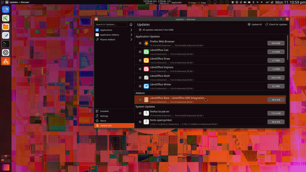Click the Plasma Addons category icon
This screenshot has width=306, height=172.
coord(97,39)
